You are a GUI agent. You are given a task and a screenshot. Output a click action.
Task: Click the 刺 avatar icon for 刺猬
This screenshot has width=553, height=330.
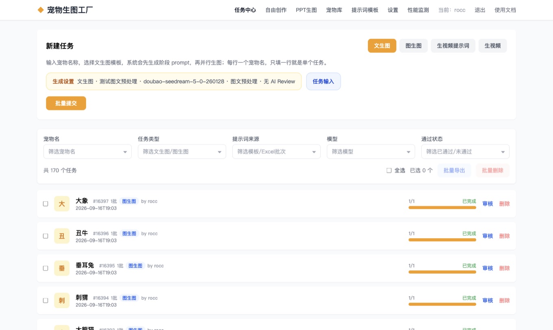pos(62,300)
